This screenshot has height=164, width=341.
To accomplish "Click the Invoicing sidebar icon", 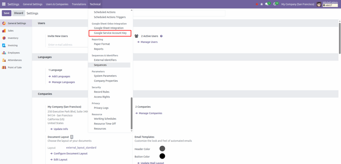I will click(4, 45).
